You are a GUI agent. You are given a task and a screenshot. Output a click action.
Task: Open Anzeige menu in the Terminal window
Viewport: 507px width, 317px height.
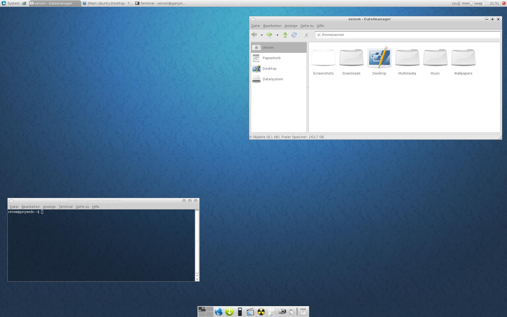tap(49, 207)
